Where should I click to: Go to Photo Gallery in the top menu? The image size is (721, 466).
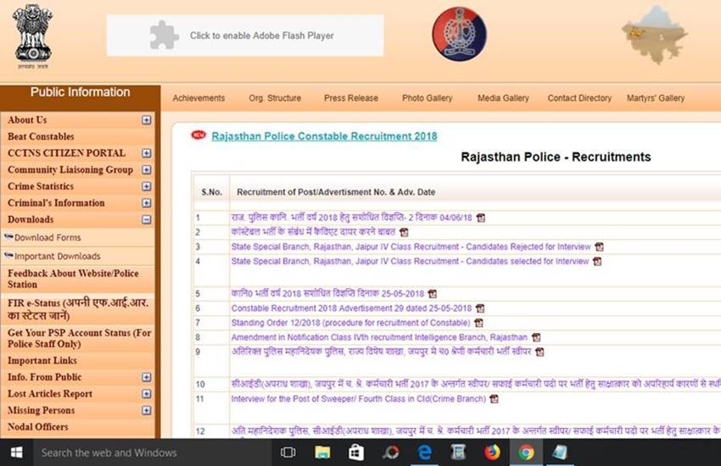pos(427,98)
